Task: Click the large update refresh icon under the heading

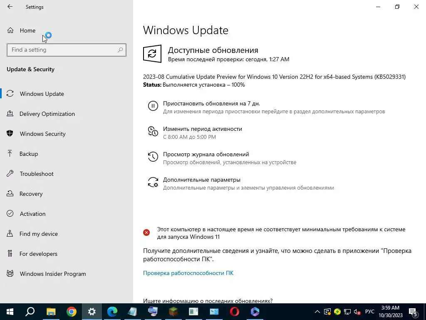Action: 152,54
